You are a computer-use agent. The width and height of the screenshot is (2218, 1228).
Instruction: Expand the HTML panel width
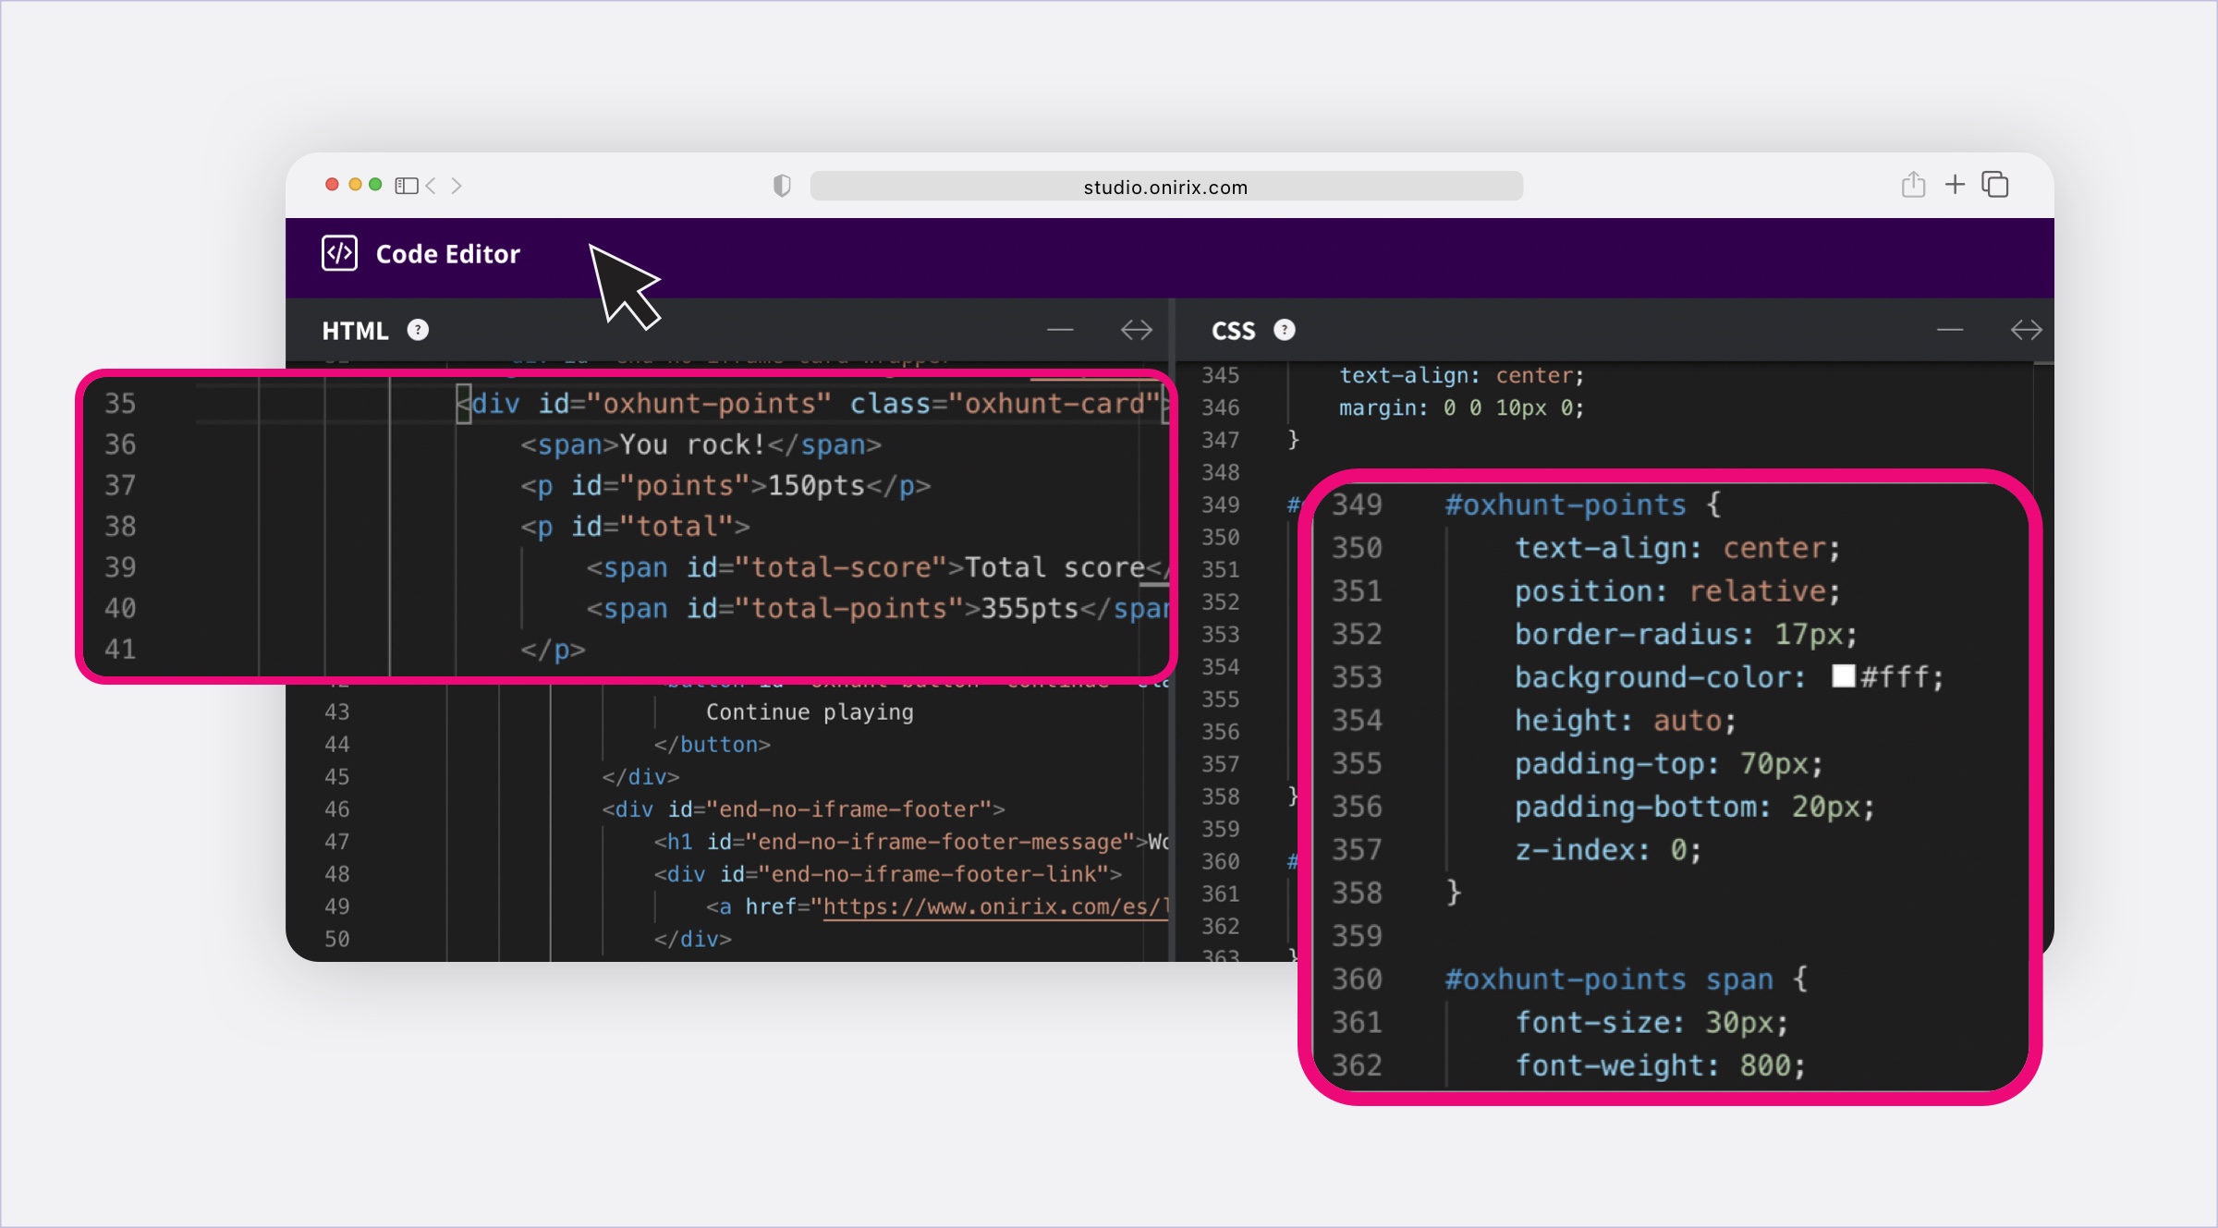[x=1136, y=330]
